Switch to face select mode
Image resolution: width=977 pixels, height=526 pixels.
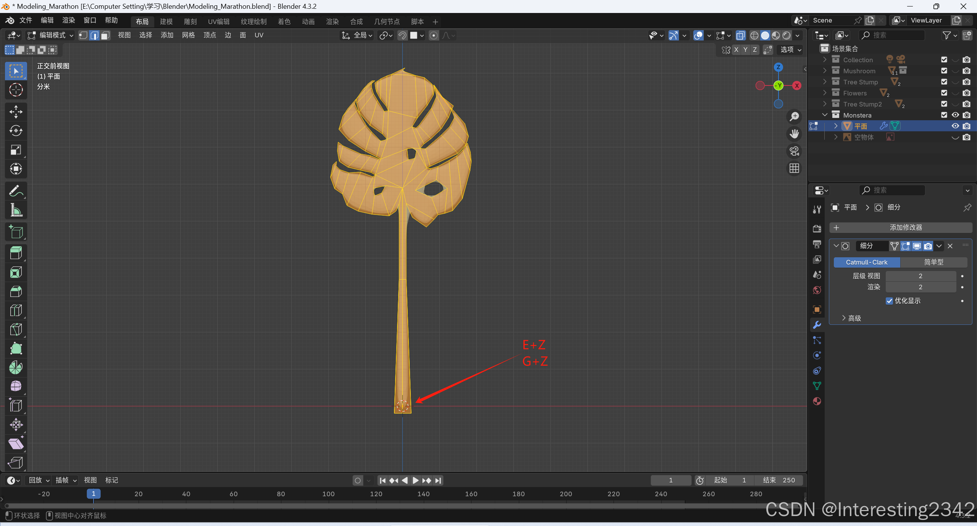coord(105,35)
